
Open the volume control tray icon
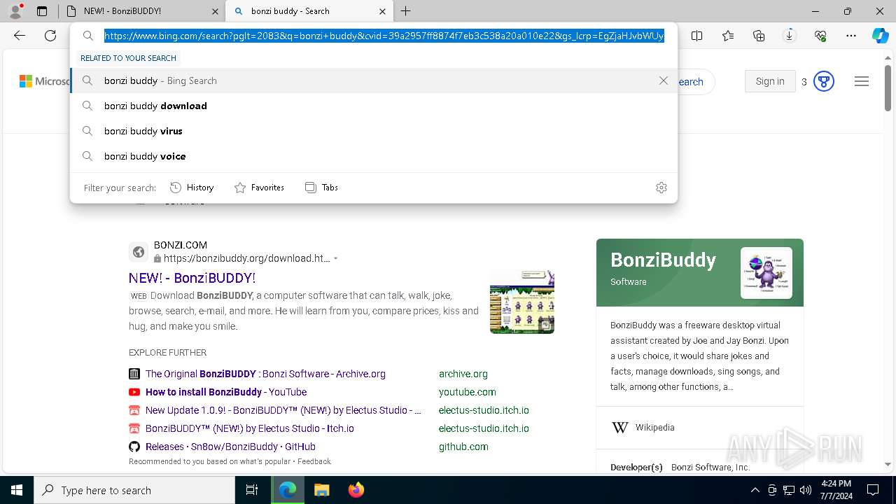tap(806, 490)
